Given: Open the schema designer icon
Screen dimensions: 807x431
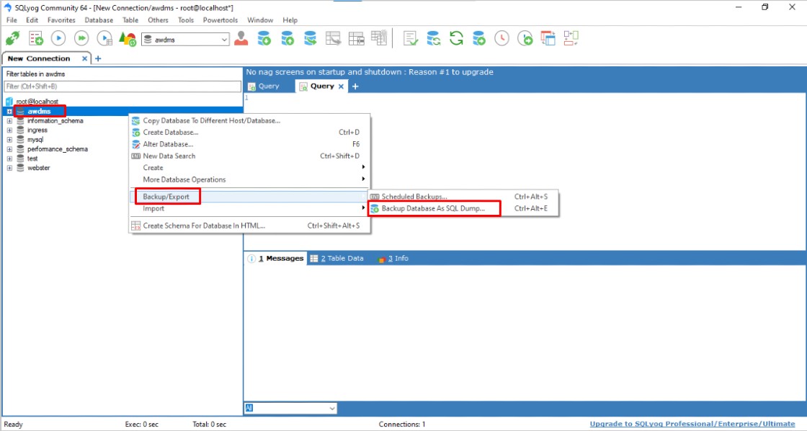Looking at the screenshot, I should click(x=571, y=39).
